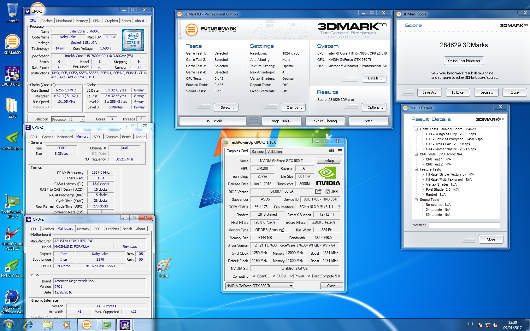Image resolution: width=530 pixels, height=331 pixels.
Task: Click the Save As... button in 3DMark Score
Action: (430, 92)
